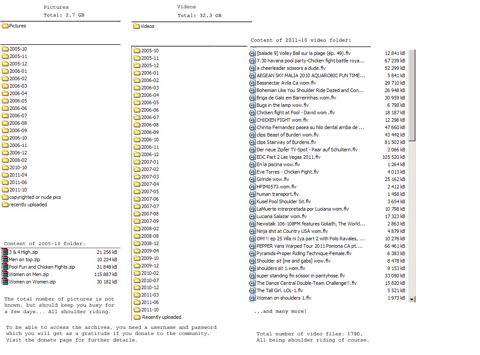Click the archive icon of 'Men on top.zip'

pos(5,259)
